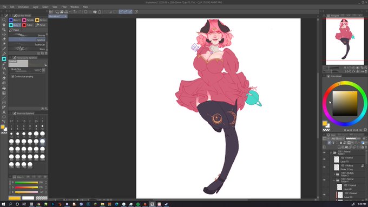Click red channel value stepper arrows

[x=46, y=182]
